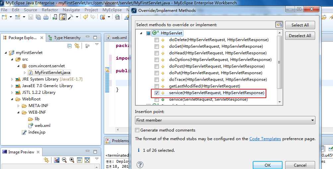
Task: Uncheck service(HttpServletRequest, HttpServletResponse) checkbox
Action: click(157, 93)
